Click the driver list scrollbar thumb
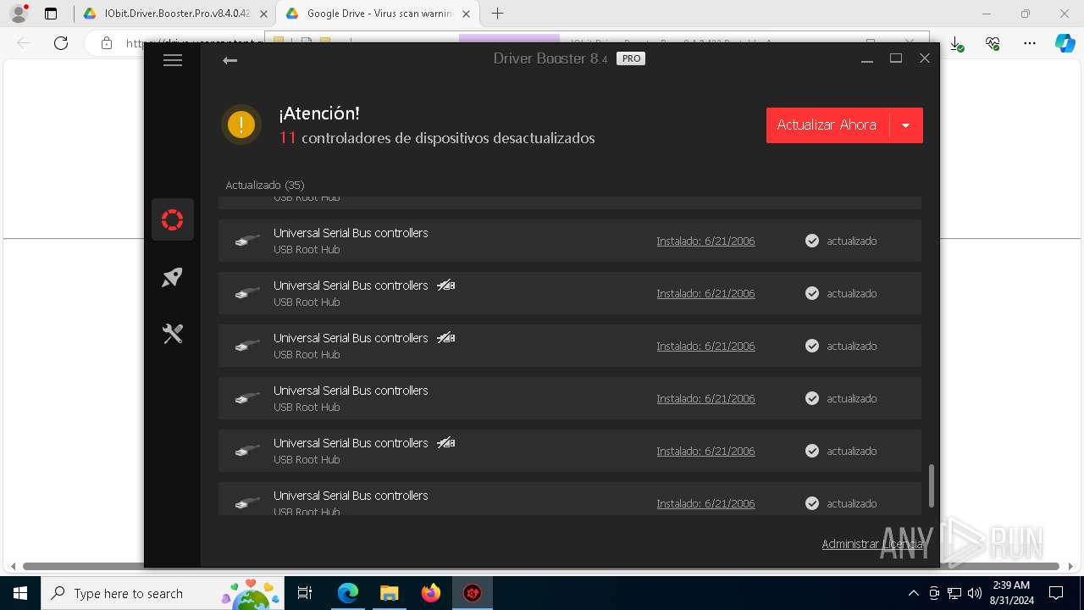 click(x=932, y=485)
